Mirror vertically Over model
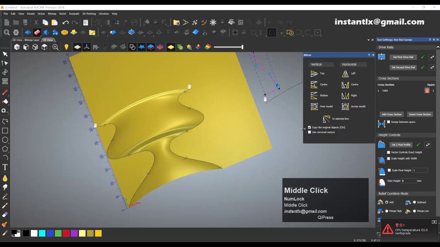This screenshot has width=440, height=247. pyautogui.click(x=314, y=106)
